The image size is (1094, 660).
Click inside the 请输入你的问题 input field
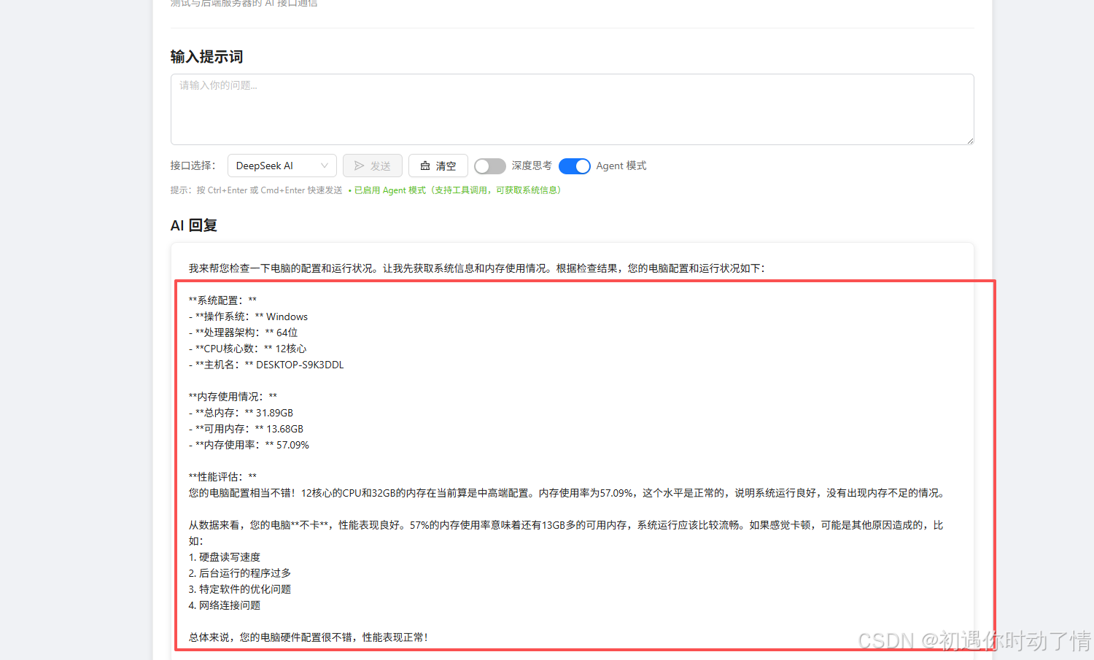tap(572, 109)
